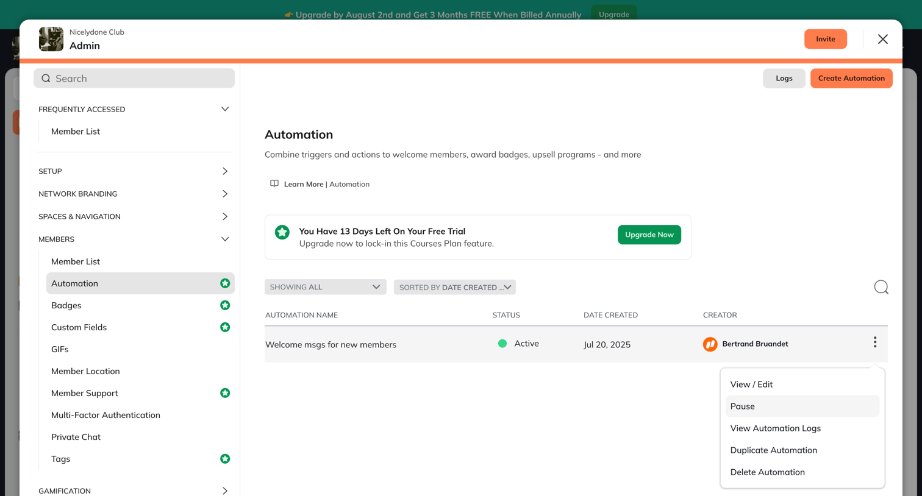Open Member Support in the sidebar
Screen dimensions: 922x496
point(84,393)
